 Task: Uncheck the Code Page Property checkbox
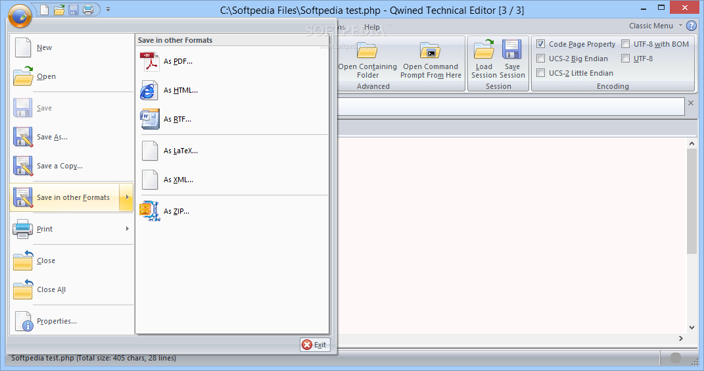tap(540, 44)
